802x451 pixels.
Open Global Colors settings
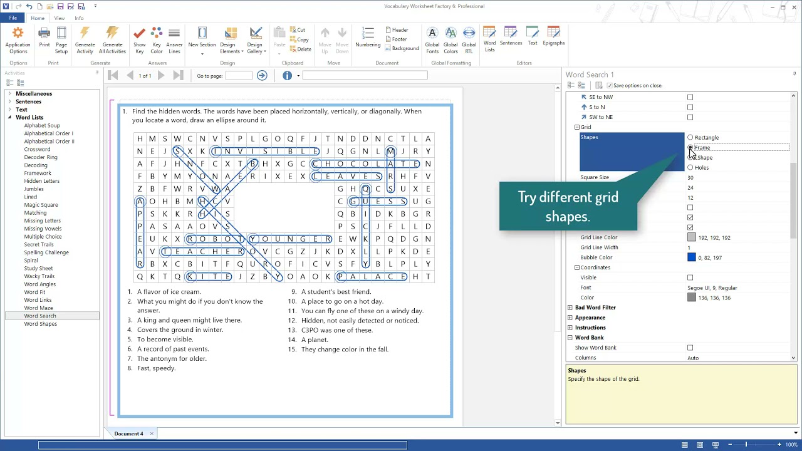tap(450, 40)
